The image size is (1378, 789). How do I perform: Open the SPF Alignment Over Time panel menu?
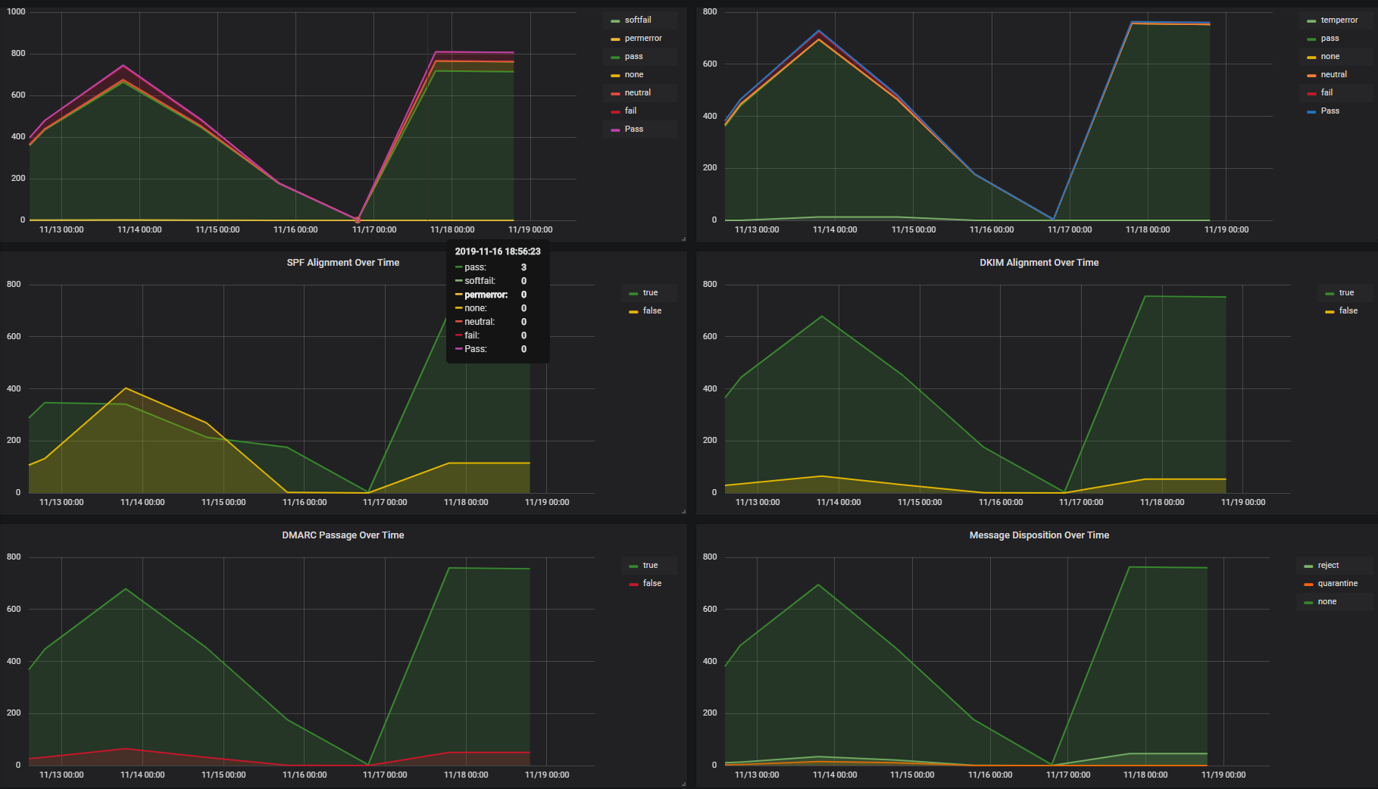(x=342, y=263)
